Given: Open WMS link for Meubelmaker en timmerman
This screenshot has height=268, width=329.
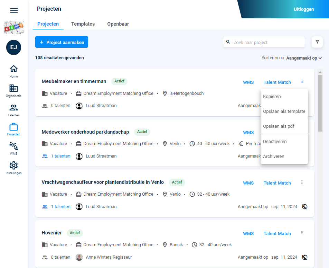Looking at the screenshot, I should point(248,82).
